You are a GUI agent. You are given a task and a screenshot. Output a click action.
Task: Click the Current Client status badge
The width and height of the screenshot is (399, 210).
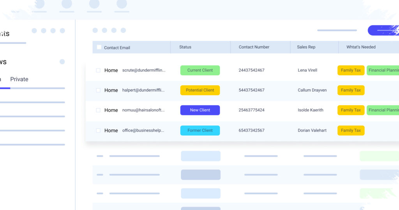[200, 70]
